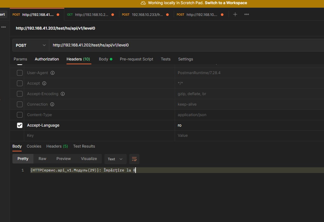
Task: Click the gzip, deflate, br value
Action: tap(192, 94)
